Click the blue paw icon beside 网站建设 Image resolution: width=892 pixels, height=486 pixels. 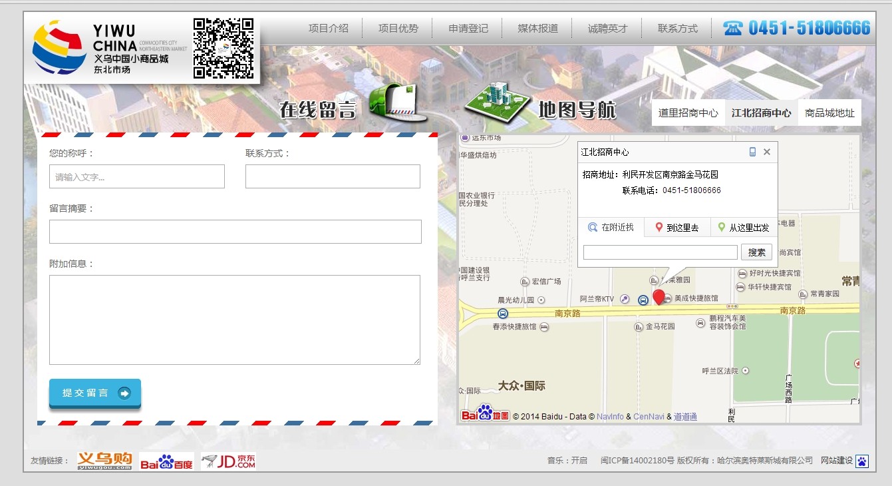point(862,461)
